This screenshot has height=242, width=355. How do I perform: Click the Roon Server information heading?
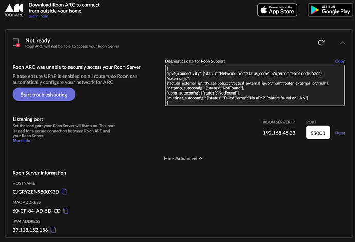[x=40, y=173]
